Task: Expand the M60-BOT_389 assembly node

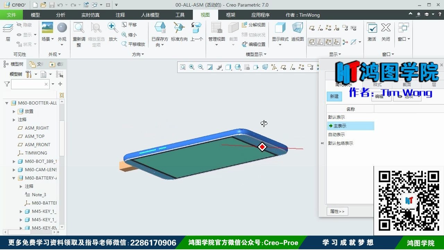Action: (x=14, y=161)
